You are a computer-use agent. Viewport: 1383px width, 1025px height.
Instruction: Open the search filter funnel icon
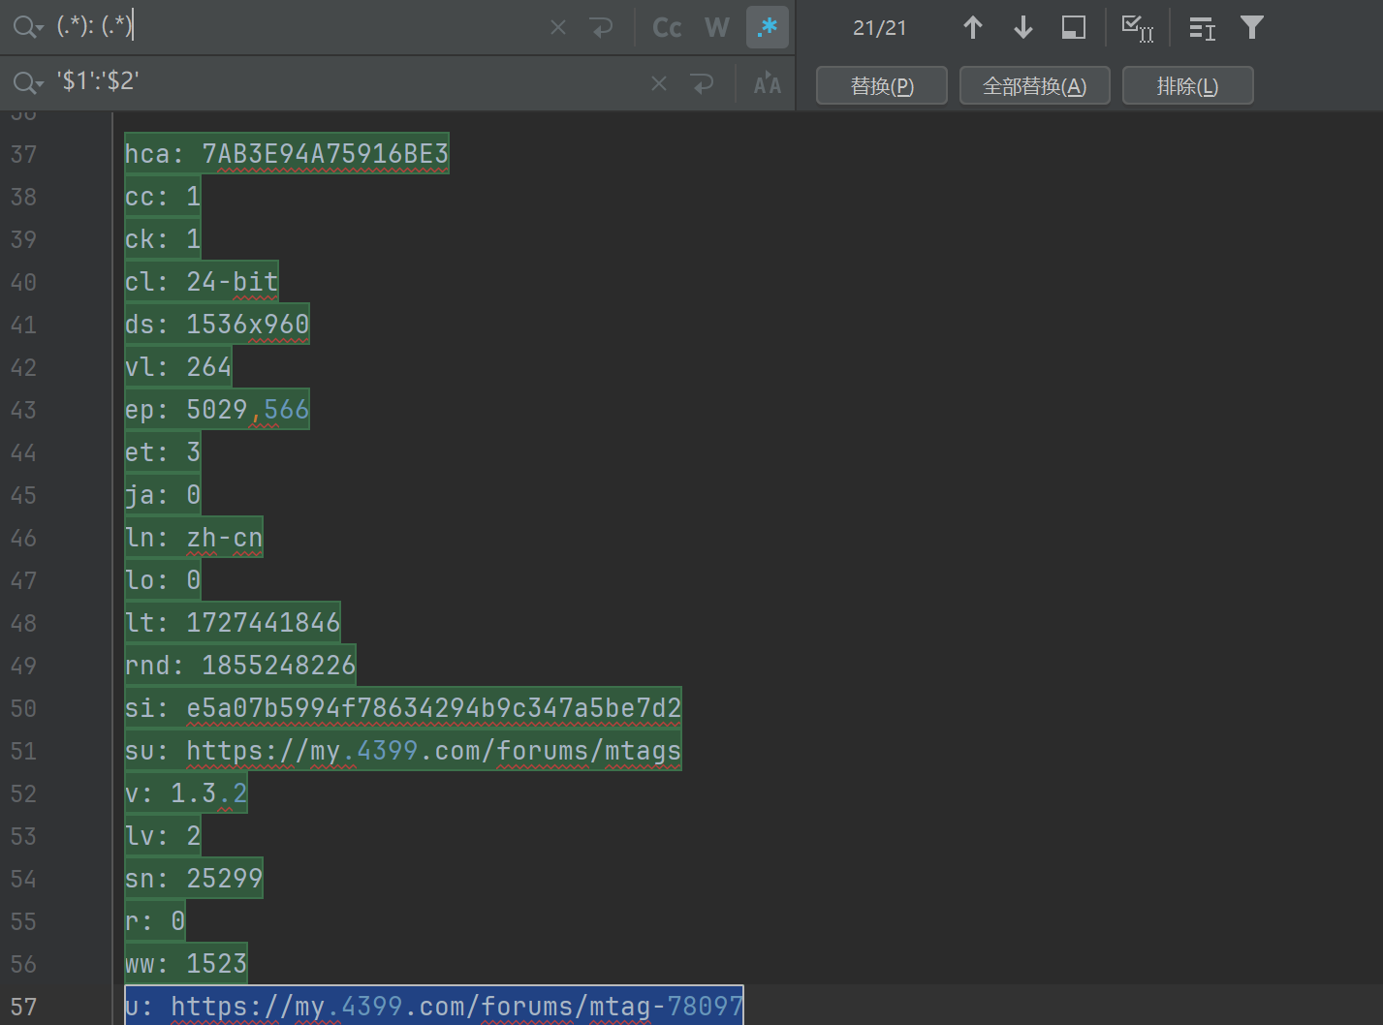pos(1251,27)
